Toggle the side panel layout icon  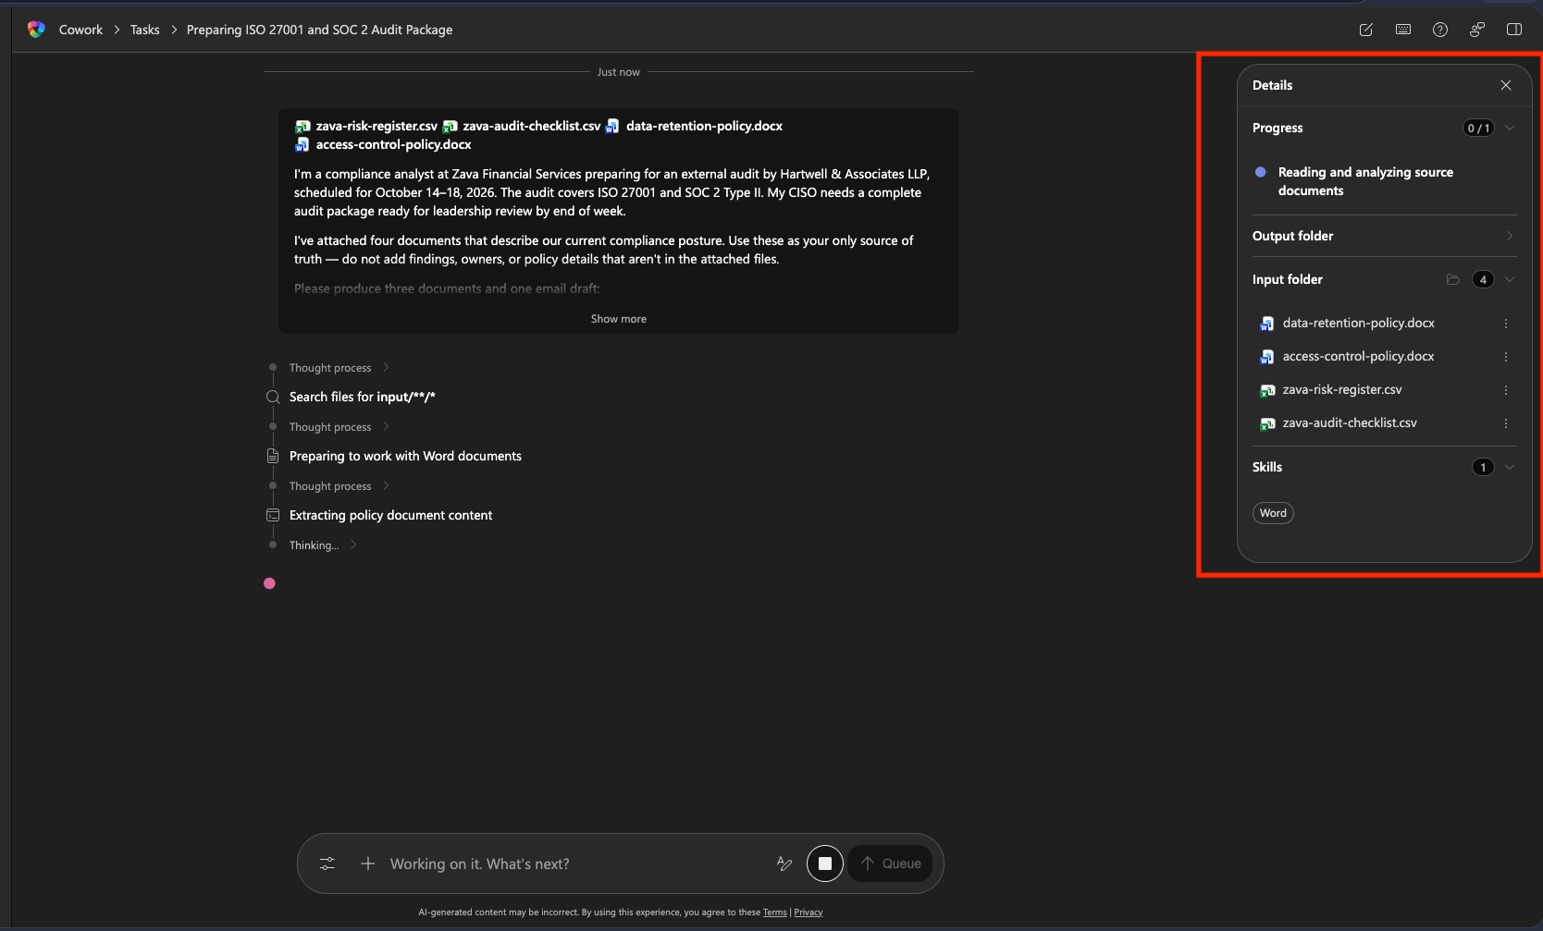[x=1513, y=30]
